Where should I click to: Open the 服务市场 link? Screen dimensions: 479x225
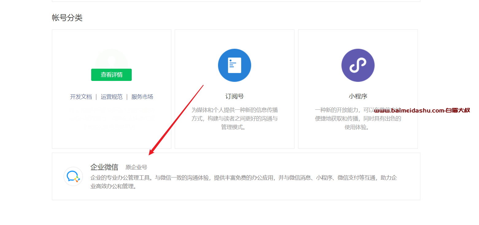click(142, 97)
